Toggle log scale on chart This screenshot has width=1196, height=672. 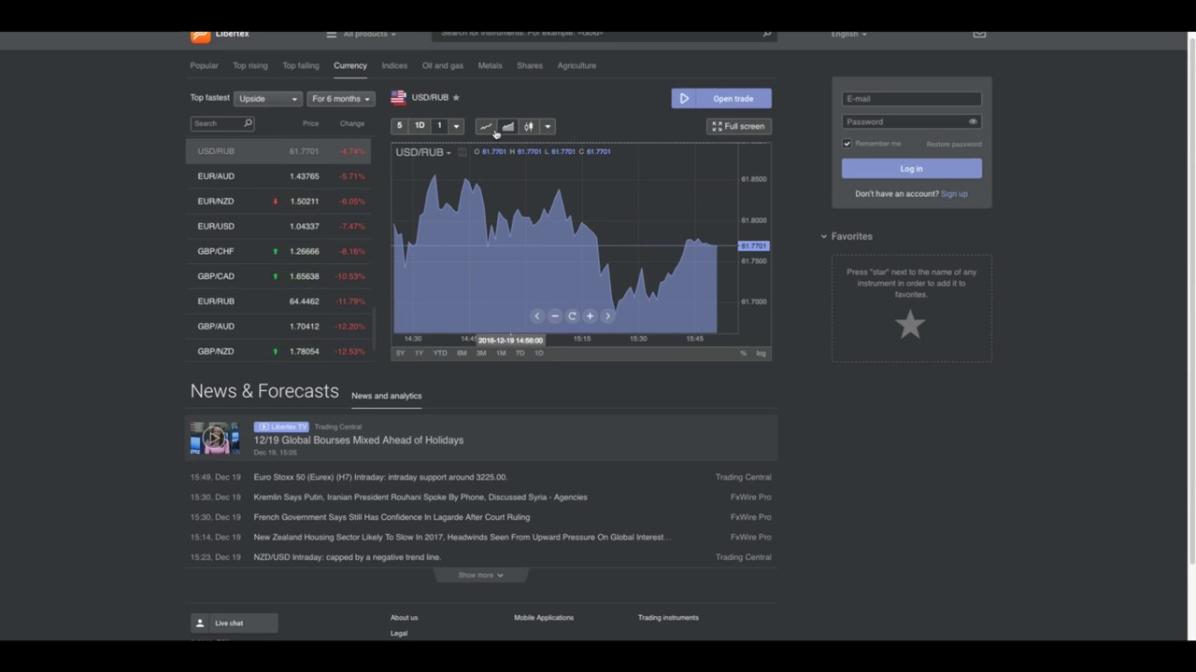[x=761, y=353]
